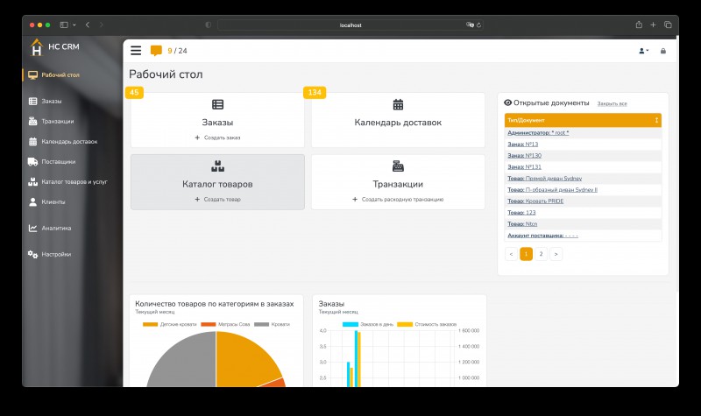
Task: Open document Товар: П-образный диван Sydney II
Action: point(553,190)
